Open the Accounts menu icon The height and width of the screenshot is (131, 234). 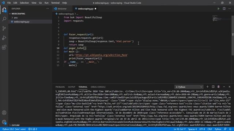(x=4, y=113)
